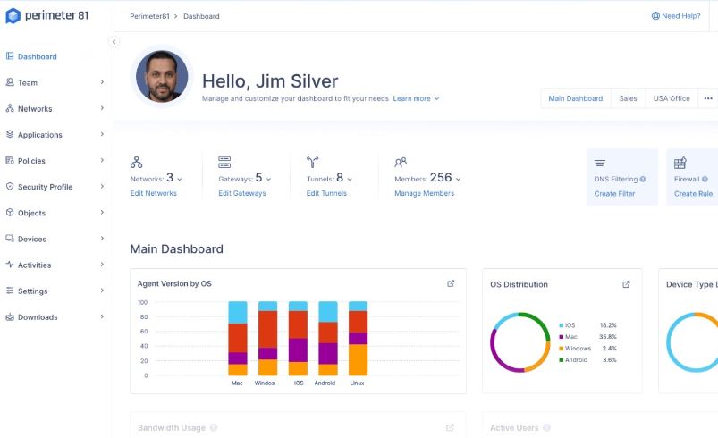
Task: Click the Edit Networks link
Action: pos(154,194)
